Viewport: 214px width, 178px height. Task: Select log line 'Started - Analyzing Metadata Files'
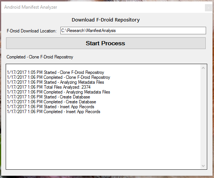(x=55, y=82)
